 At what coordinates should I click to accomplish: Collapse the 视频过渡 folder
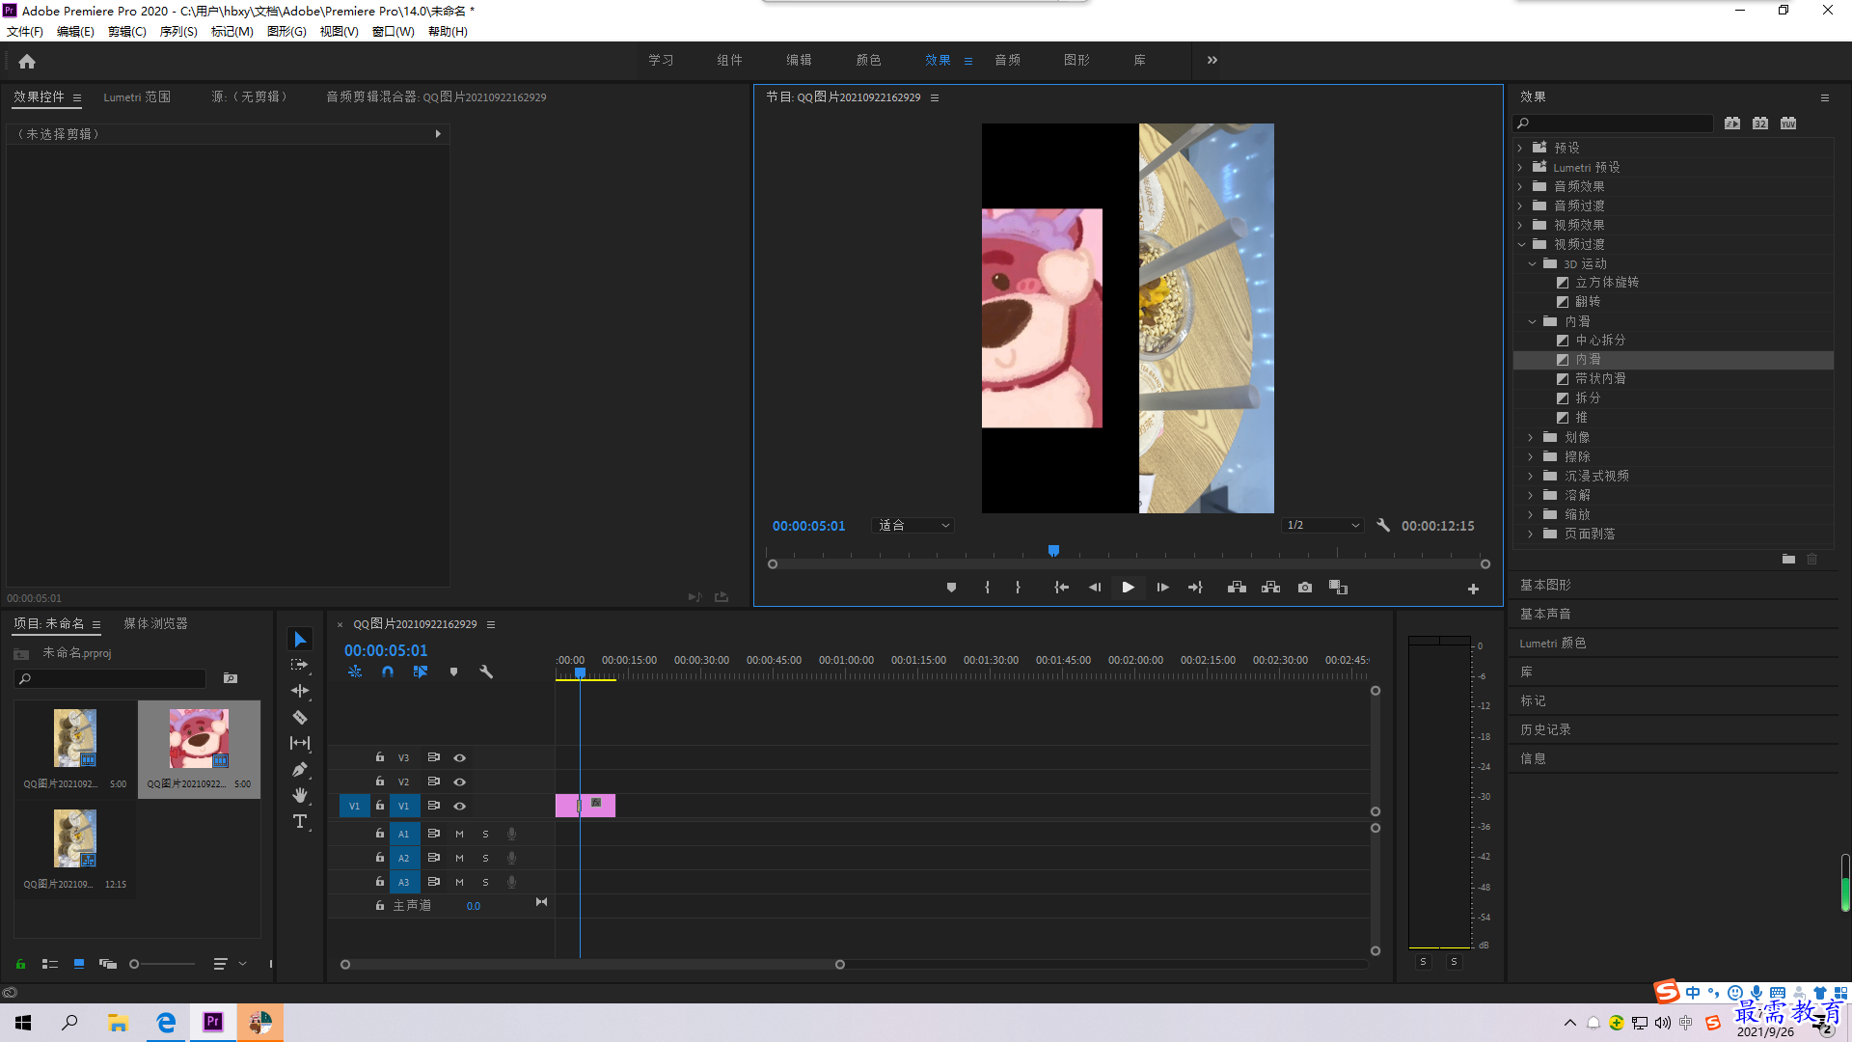coord(1521,244)
